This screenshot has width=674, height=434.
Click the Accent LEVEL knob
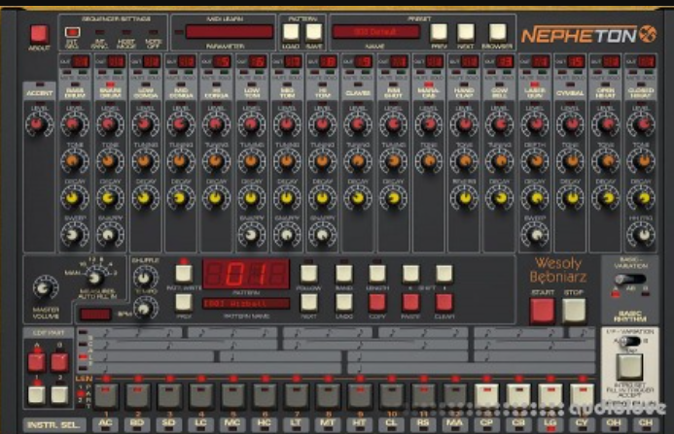(39, 124)
